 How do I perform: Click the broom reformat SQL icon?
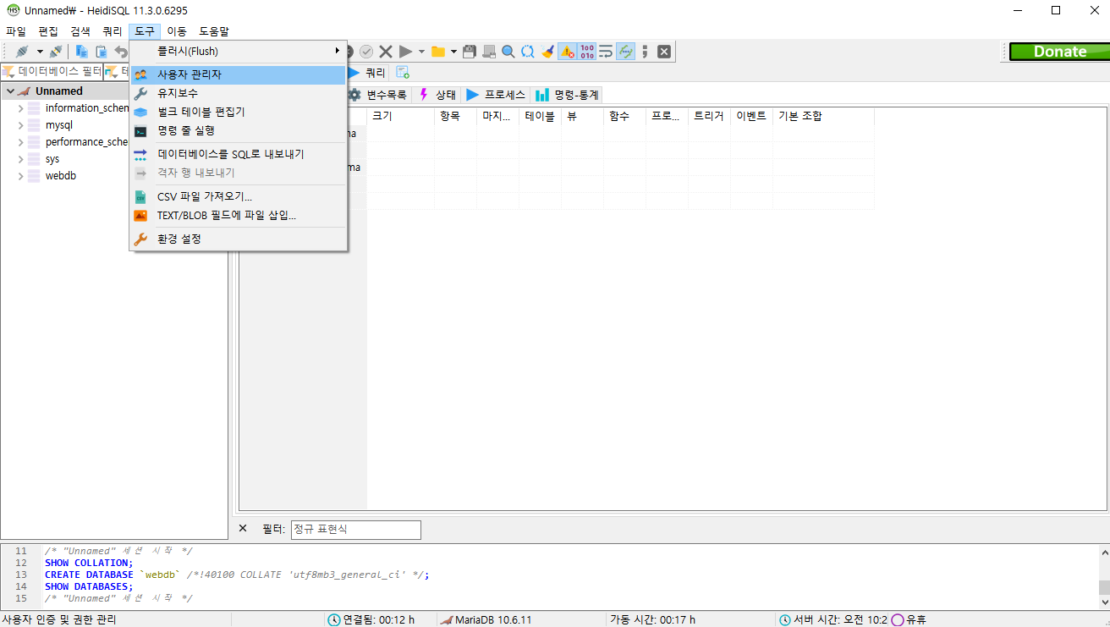(547, 52)
